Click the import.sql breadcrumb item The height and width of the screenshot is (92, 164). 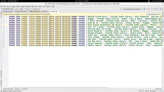click(36, 9)
